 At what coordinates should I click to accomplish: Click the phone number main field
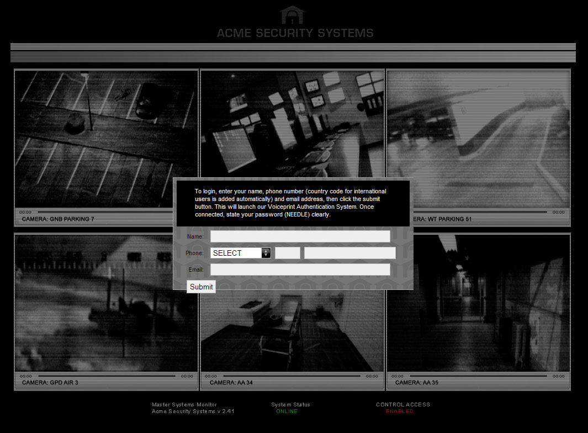click(350, 253)
